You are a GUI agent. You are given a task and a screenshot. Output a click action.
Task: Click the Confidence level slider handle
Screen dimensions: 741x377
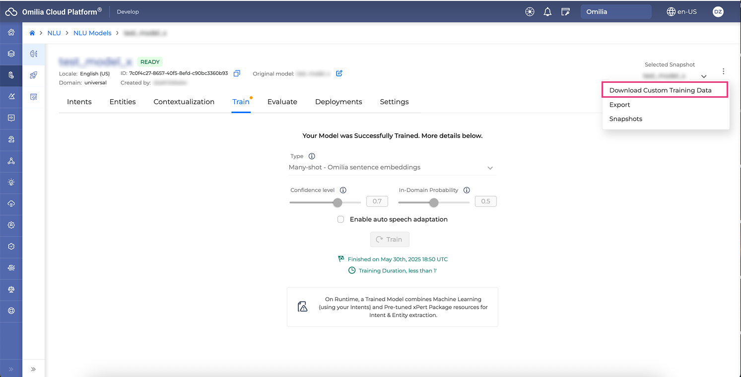(x=337, y=202)
